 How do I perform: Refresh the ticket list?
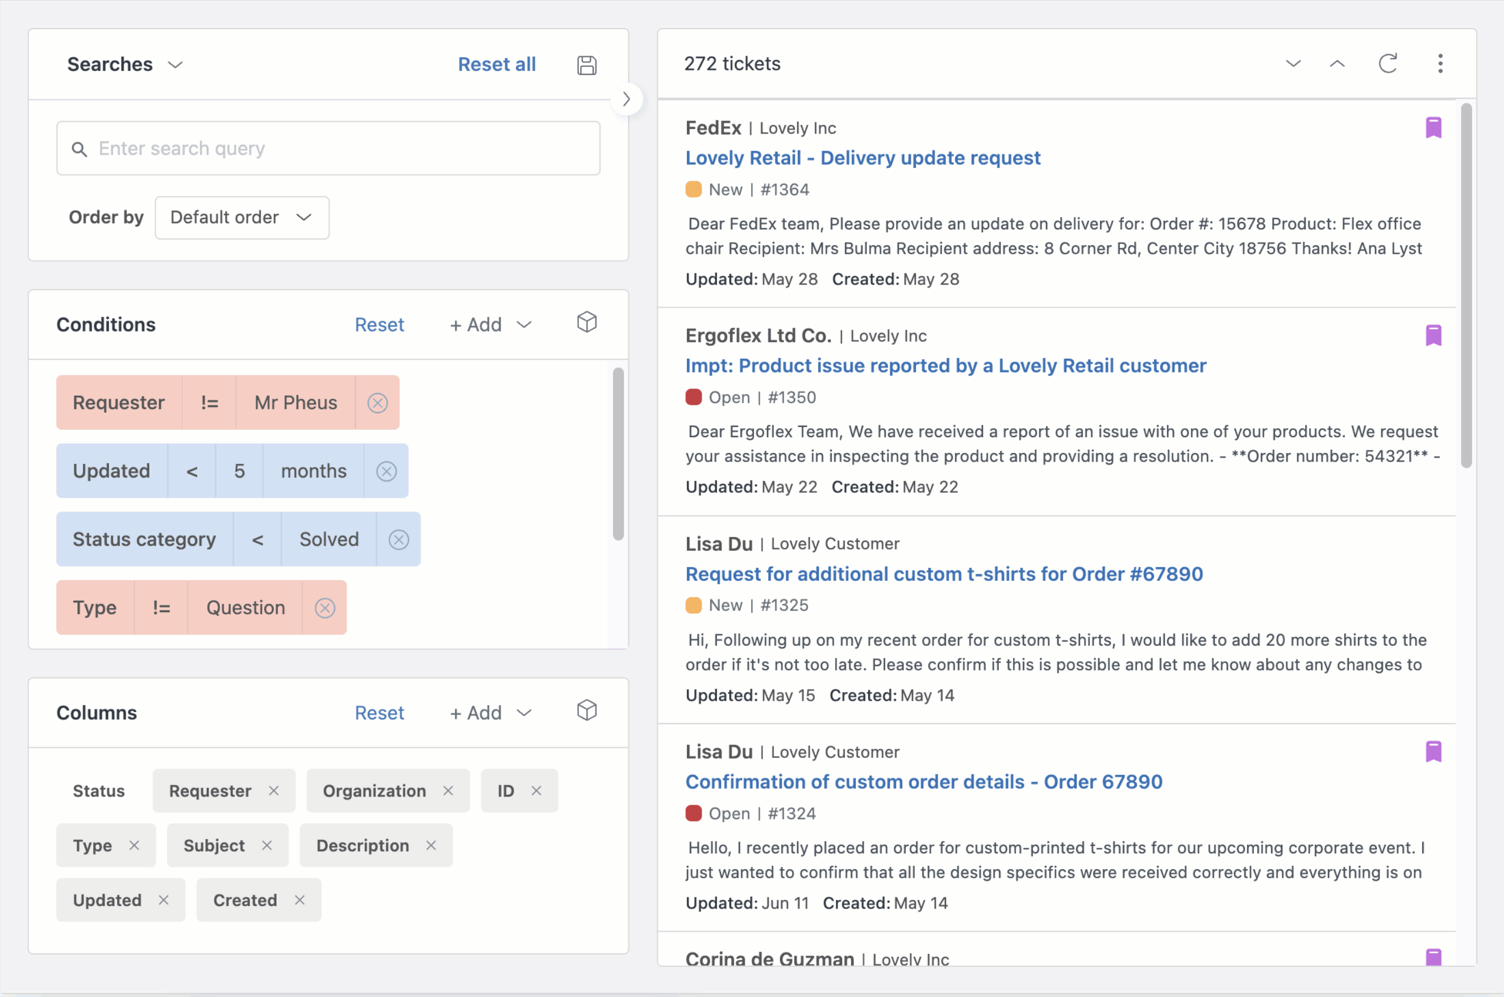[1388, 64]
